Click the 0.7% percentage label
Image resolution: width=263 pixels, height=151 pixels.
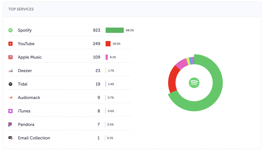click(x=111, y=98)
